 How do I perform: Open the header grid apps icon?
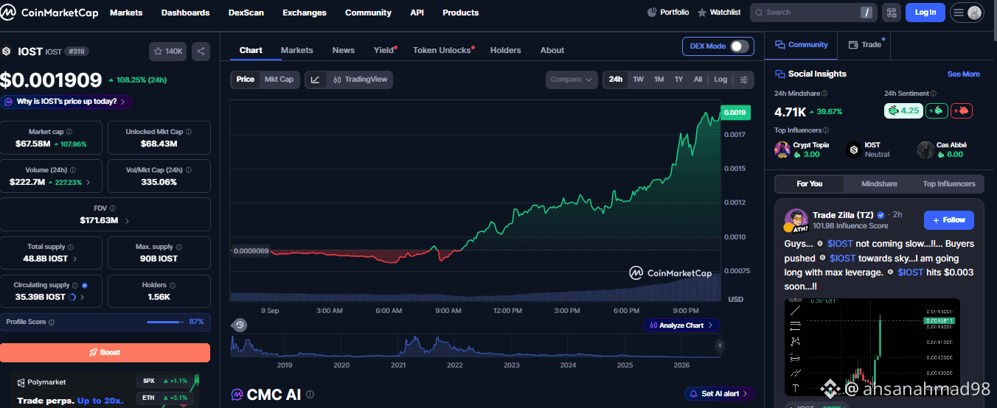point(891,13)
